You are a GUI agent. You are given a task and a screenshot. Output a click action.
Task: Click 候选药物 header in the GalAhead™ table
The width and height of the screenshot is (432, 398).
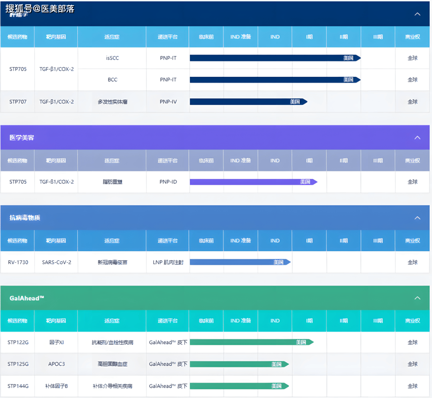click(17, 321)
